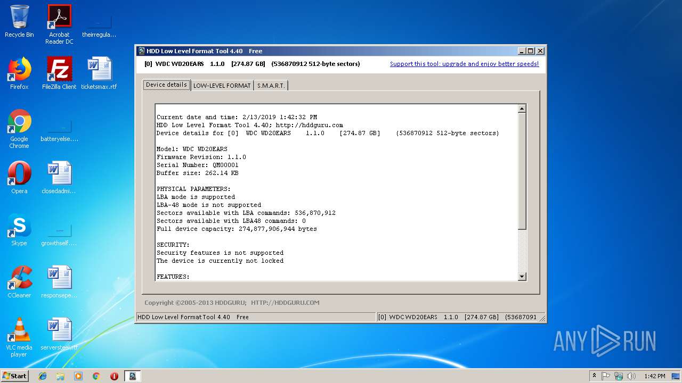Open the theirregula... desktop file
This screenshot has height=383, width=682.
coord(99,24)
